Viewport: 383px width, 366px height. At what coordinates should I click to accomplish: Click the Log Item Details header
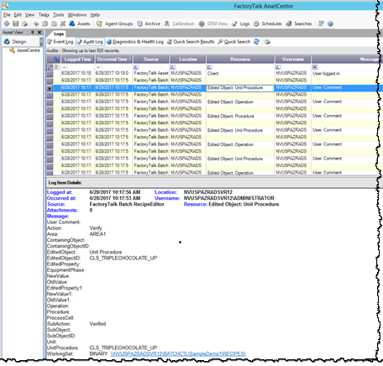(x=65, y=183)
